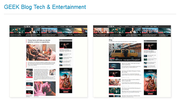
Task: Click the search magnifier icon in right preview header
Action: coord(158,27)
